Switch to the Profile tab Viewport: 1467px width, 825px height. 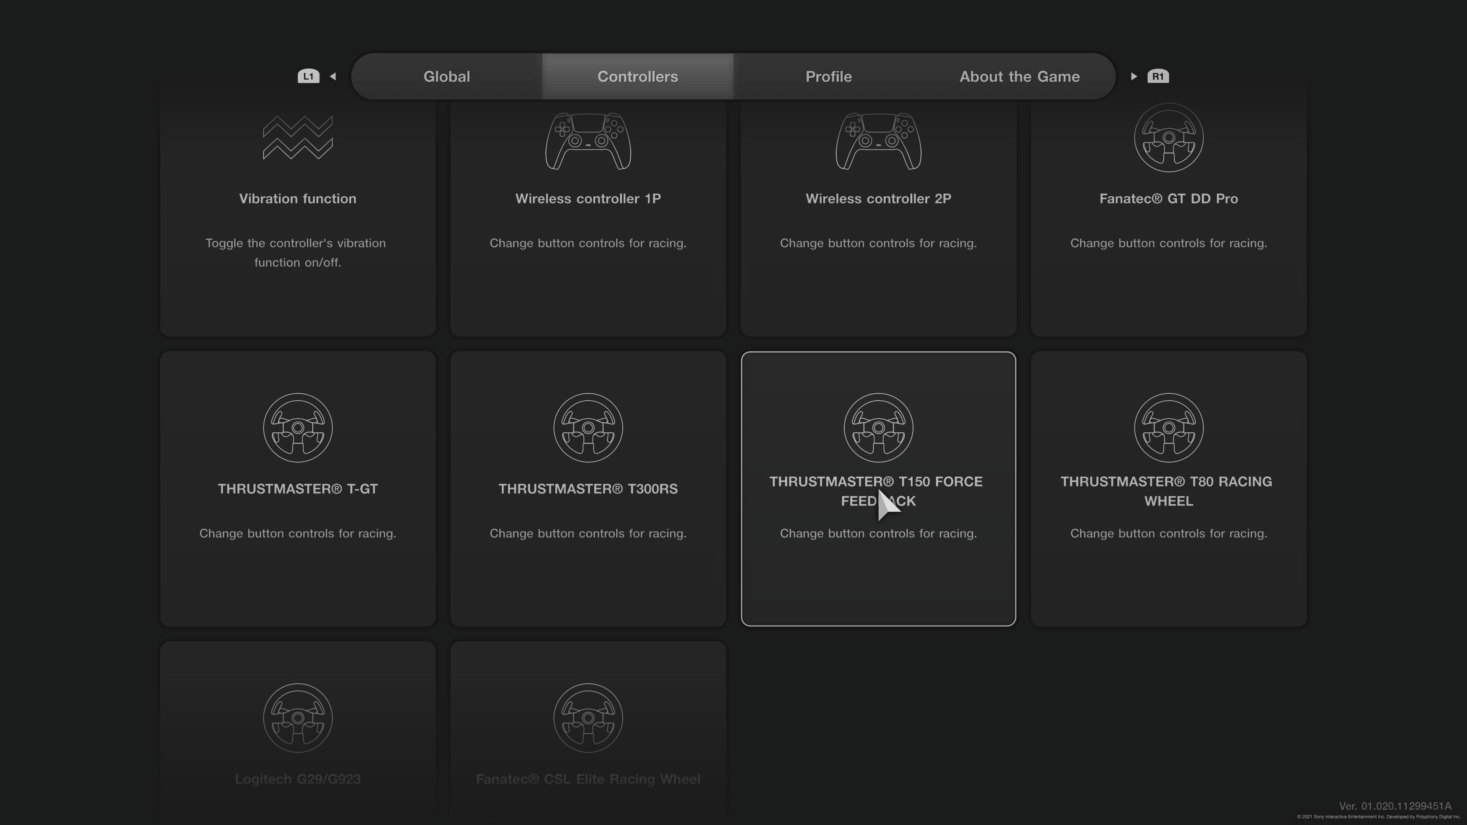(x=828, y=76)
